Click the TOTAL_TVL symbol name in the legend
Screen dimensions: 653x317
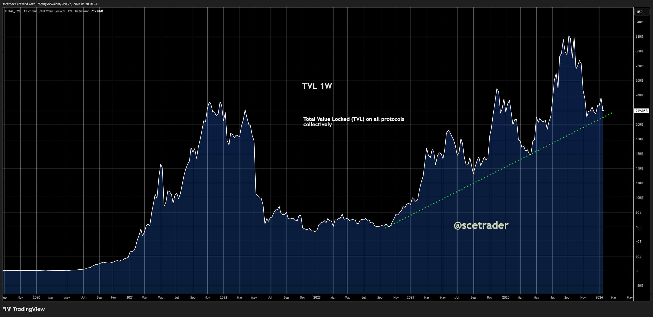tap(12, 11)
